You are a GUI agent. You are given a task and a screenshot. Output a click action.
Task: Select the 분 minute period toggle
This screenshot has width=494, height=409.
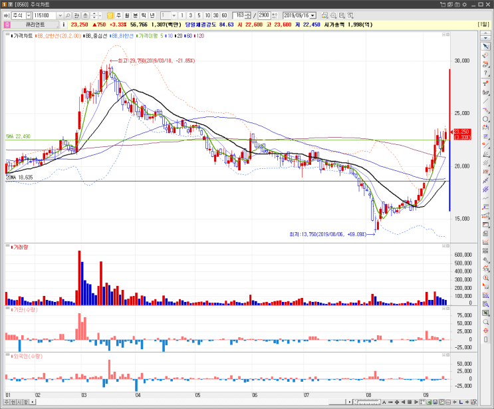click(x=135, y=15)
